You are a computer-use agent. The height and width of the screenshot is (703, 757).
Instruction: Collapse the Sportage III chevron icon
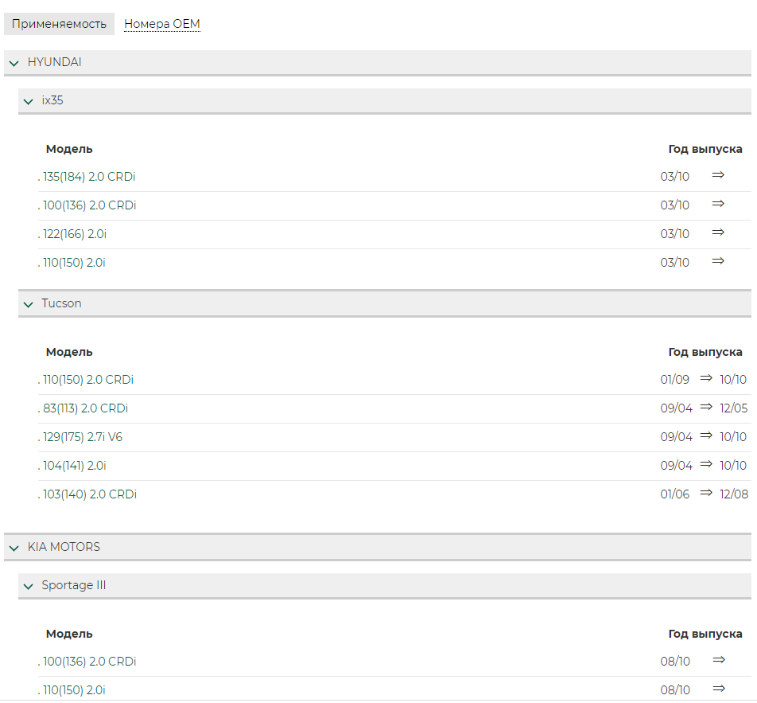pyautogui.click(x=29, y=586)
